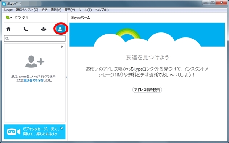Image resolution: width=229 pixels, height=143 pixels.
Task: Click the 友達を見つけよう heading
Action: click(147, 57)
